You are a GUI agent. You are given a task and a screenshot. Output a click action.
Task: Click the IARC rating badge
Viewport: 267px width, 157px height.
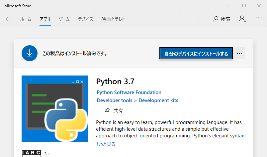pos(32,153)
